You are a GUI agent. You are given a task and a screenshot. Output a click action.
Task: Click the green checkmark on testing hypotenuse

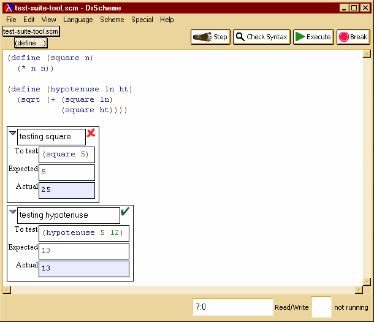coord(125,211)
